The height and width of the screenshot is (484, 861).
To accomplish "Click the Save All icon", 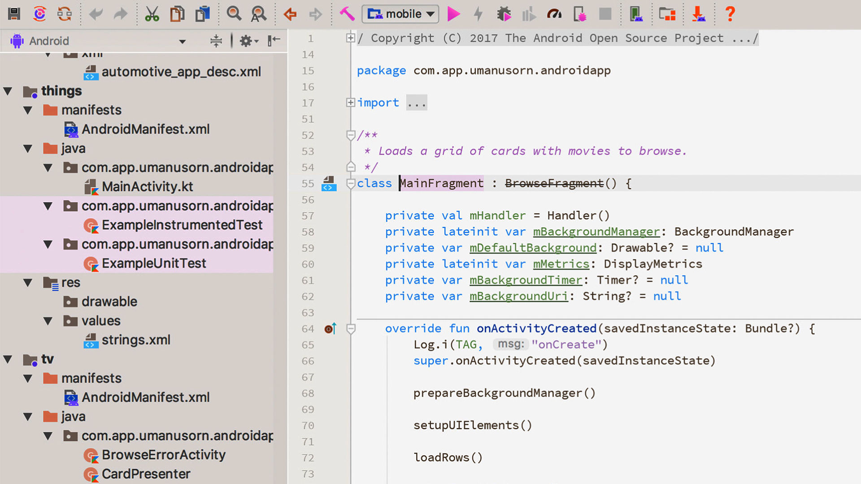I will (14, 14).
